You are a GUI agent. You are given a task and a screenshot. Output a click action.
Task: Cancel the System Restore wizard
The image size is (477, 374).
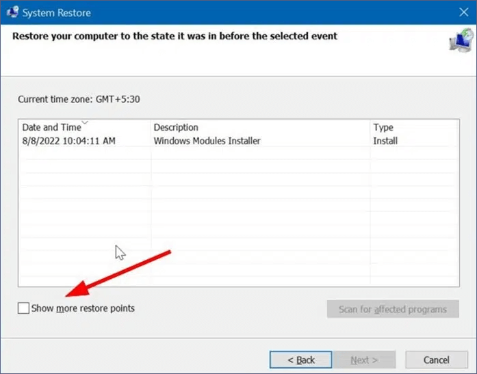click(x=436, y=360)
